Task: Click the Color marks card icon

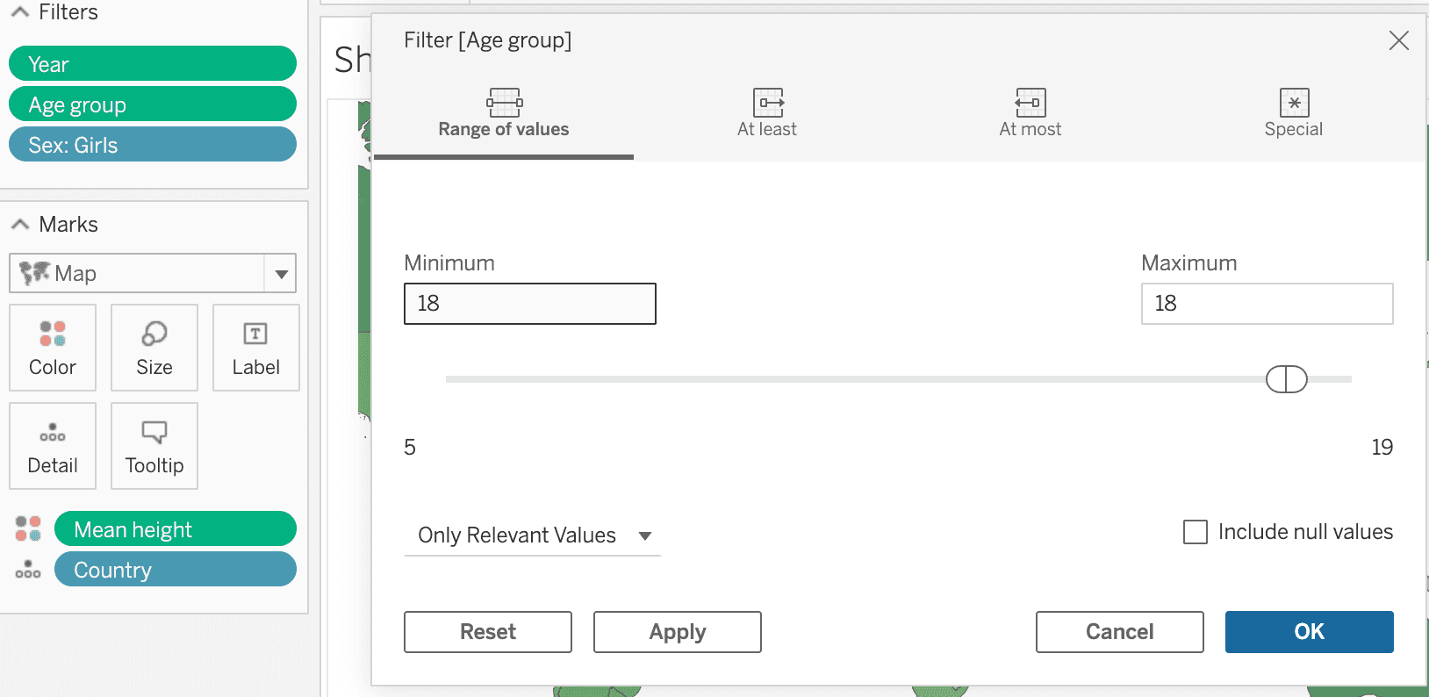Action: pos(53,334)
